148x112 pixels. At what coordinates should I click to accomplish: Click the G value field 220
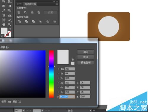(70, 87)
